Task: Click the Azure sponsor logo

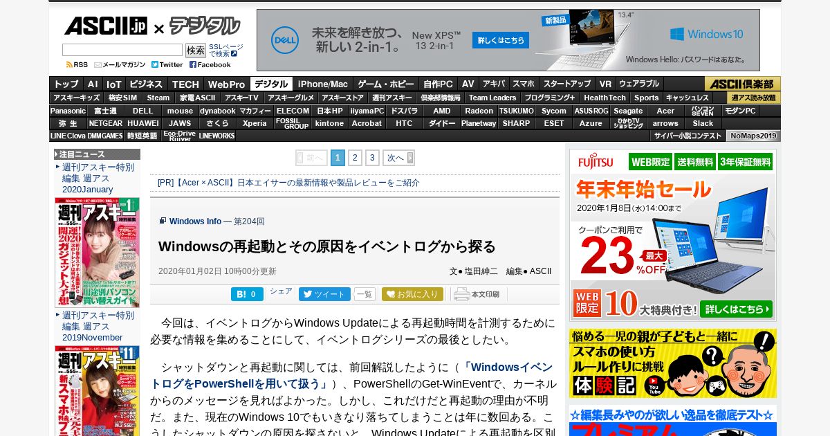Action: pyautogui.click(x=591, y=123)
